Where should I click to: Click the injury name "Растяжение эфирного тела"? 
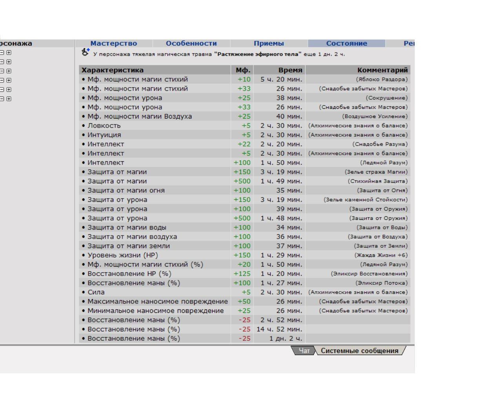pos(258,54)
